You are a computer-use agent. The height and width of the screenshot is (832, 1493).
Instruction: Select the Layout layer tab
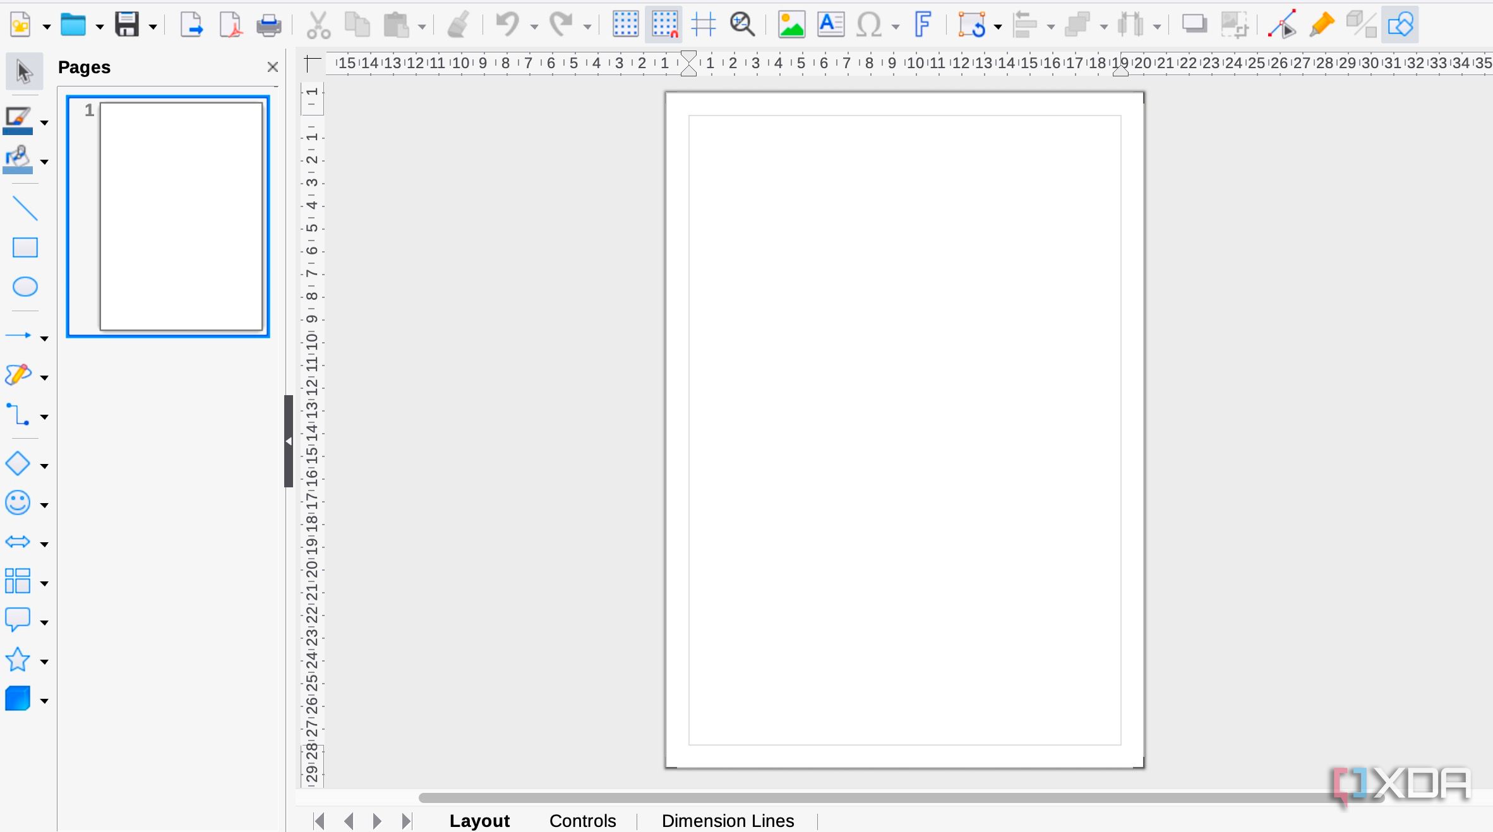pos(479,821)
